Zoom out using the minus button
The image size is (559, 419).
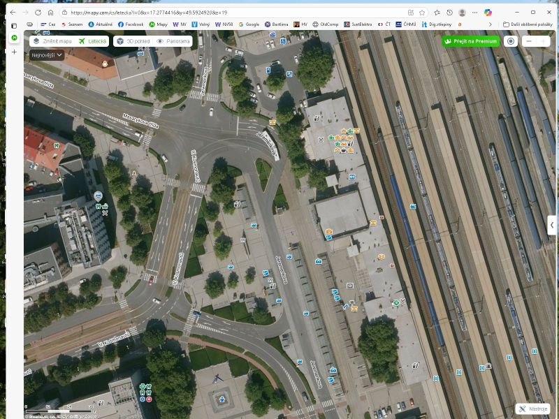[x=529, y=41]
